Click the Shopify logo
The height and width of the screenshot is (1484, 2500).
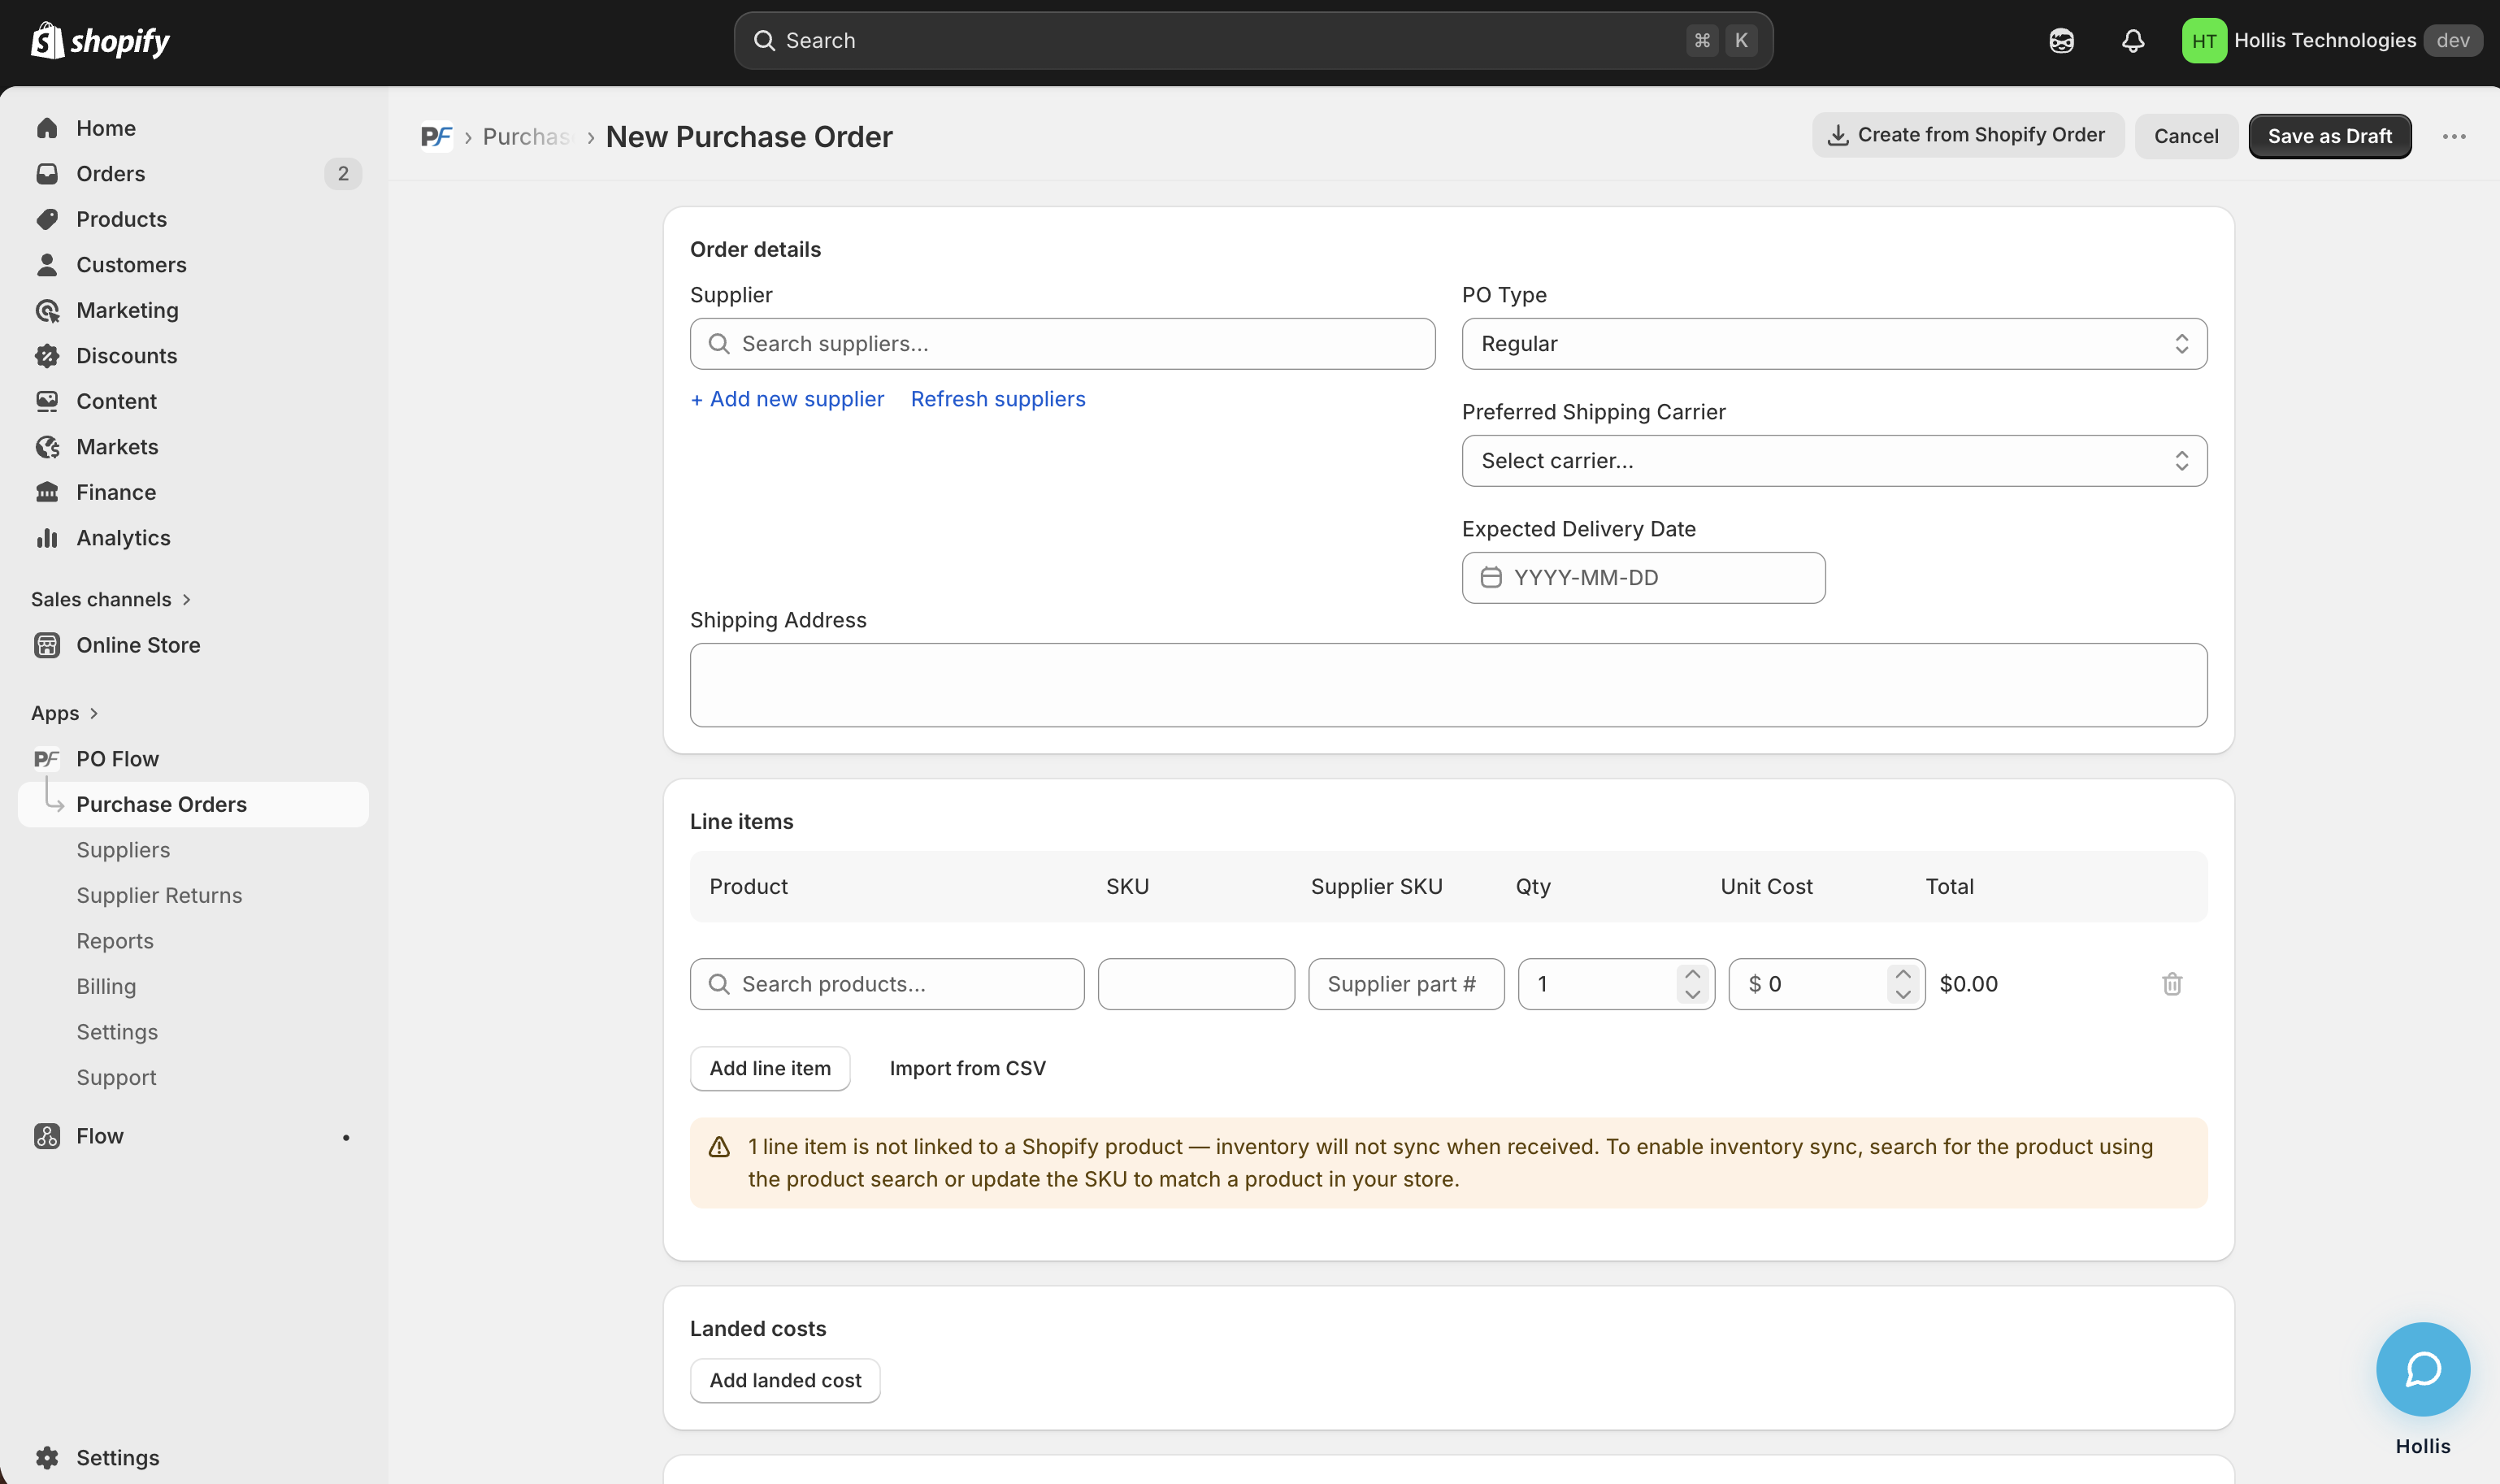tap(100, 41)
